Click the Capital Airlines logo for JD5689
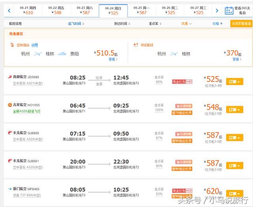The image size is (253, 207). pos(9,77)
